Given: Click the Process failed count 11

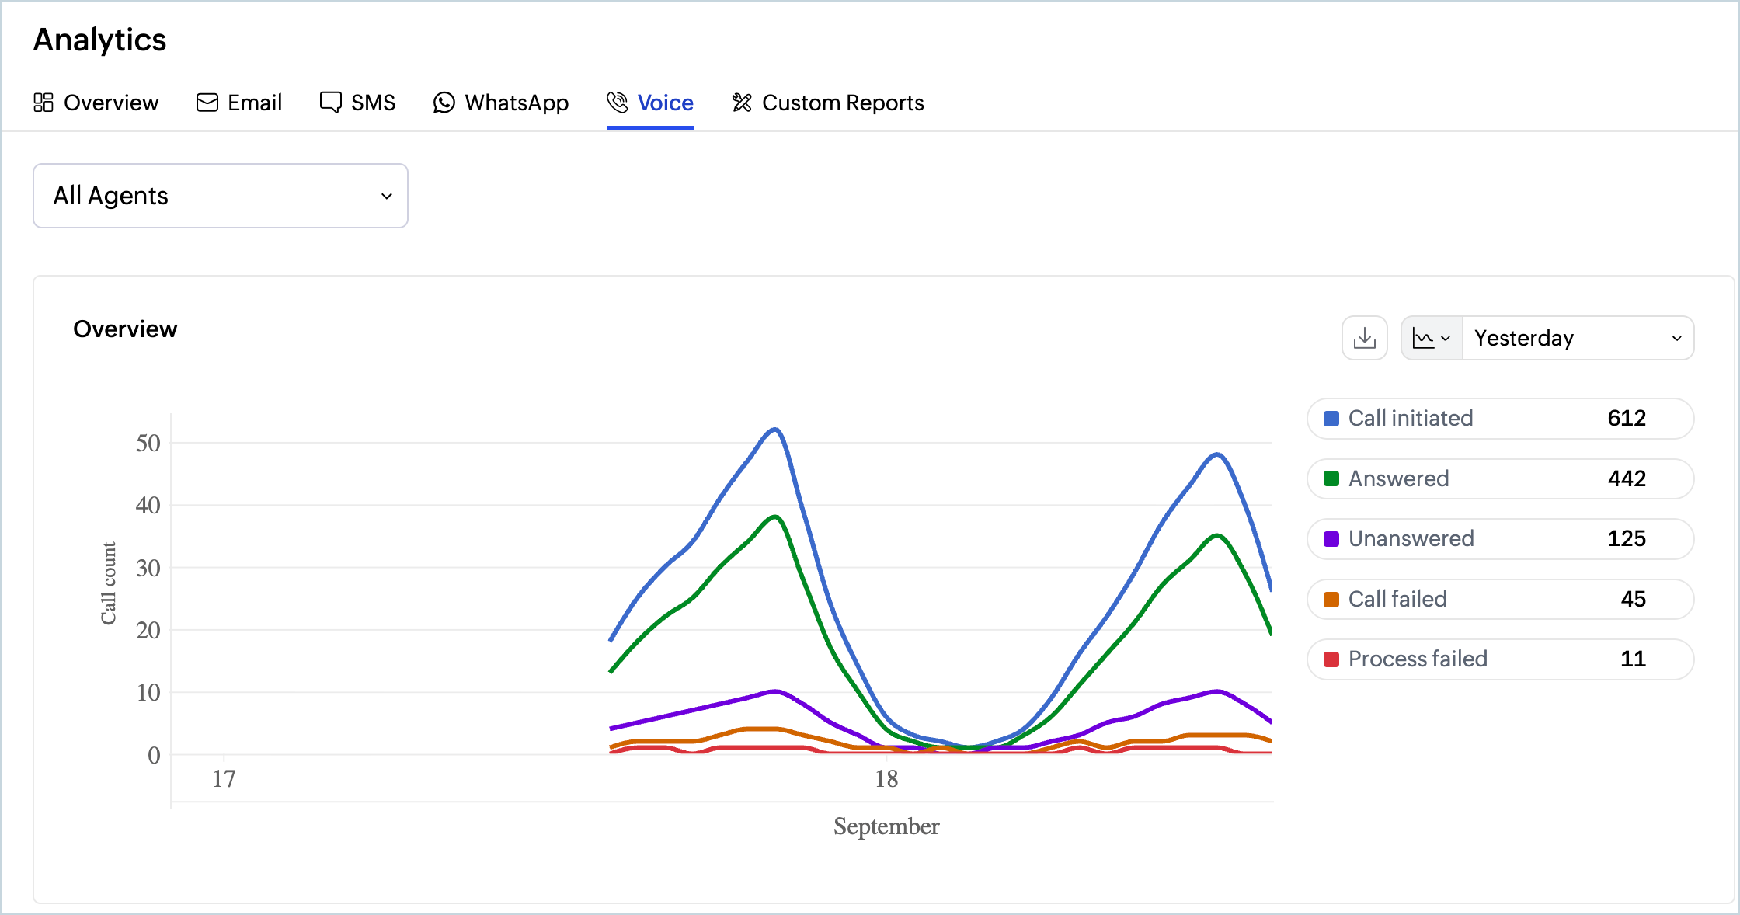Looking at the screenshot, I should [1633, 659].
